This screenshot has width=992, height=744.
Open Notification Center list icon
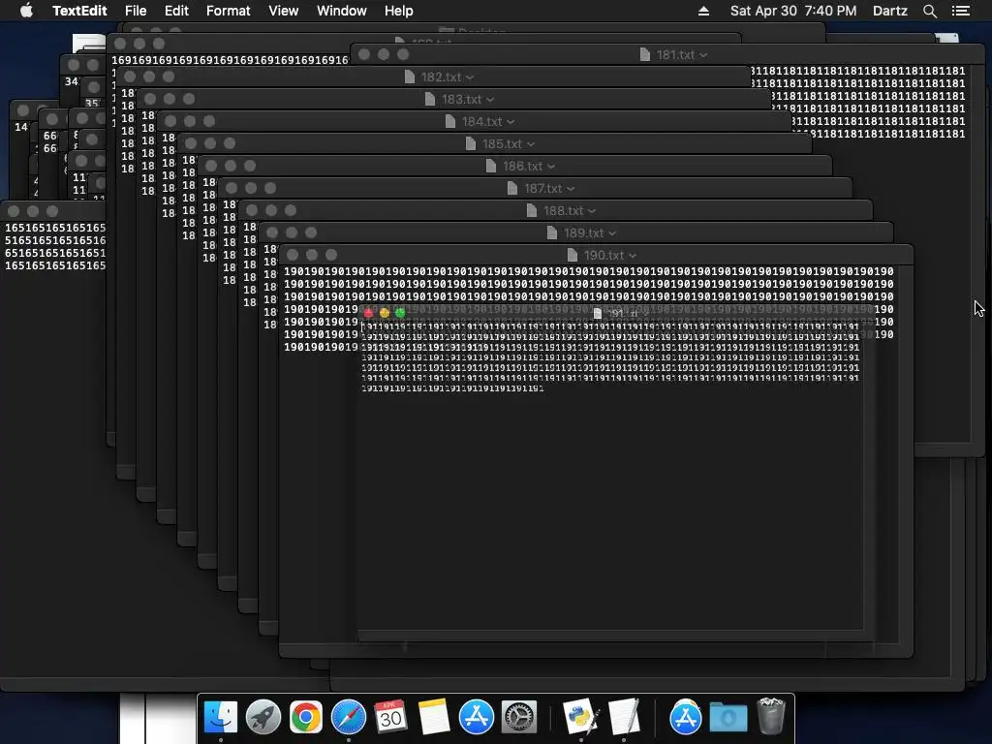click(x=960, y=11)
